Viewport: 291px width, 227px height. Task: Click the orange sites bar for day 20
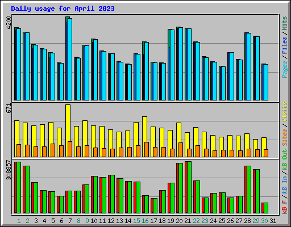[181, 150]
